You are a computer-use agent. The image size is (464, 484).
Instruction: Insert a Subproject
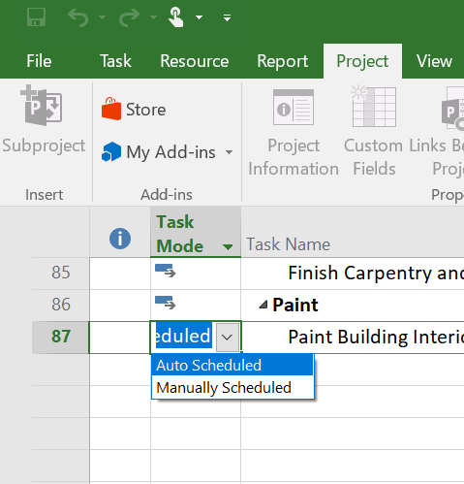click(x=44, y=119)
